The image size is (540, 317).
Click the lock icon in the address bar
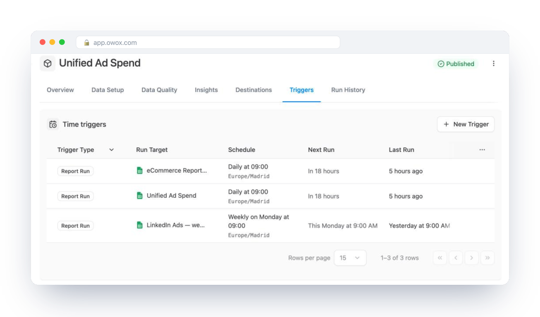[87, 43]
